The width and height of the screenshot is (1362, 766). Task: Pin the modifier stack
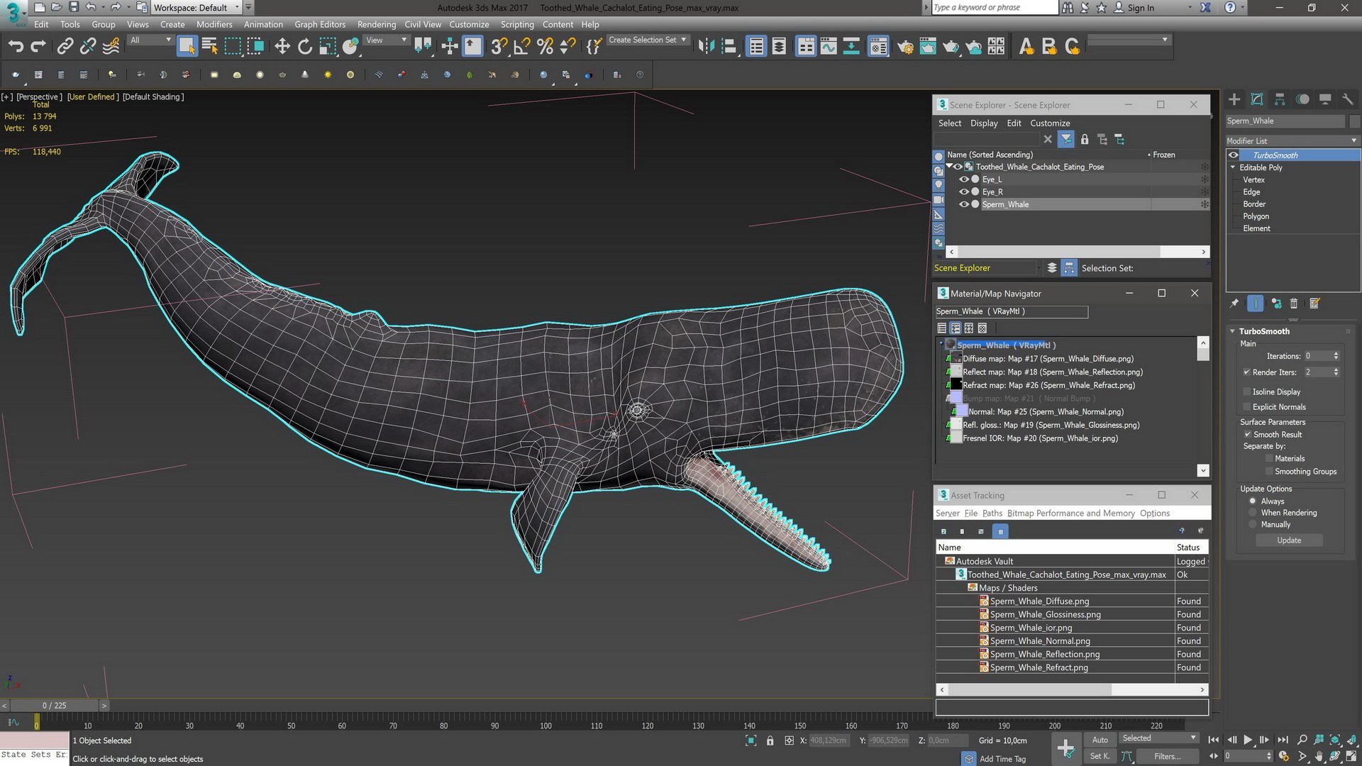pyautogui.click(x=1234, y=304)
